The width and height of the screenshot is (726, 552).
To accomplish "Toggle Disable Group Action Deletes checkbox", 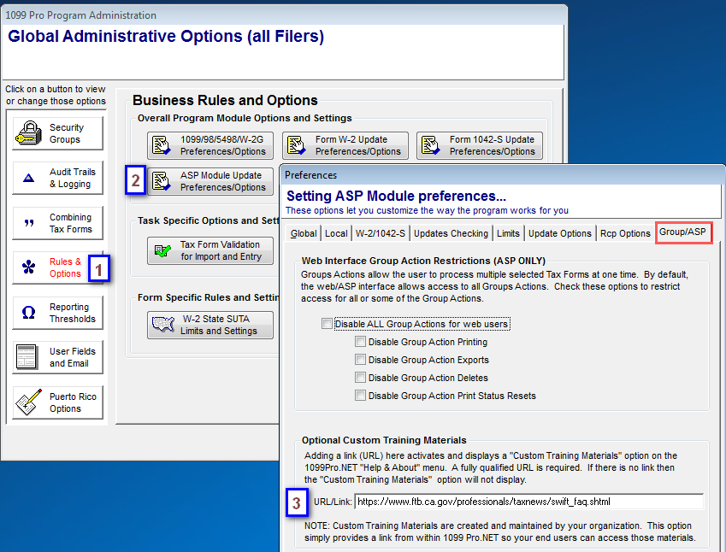I will [x=361, y=378].
